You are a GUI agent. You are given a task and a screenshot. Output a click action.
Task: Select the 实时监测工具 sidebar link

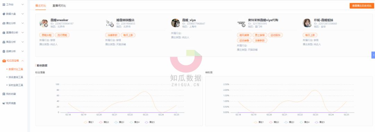tap(16, 85)
